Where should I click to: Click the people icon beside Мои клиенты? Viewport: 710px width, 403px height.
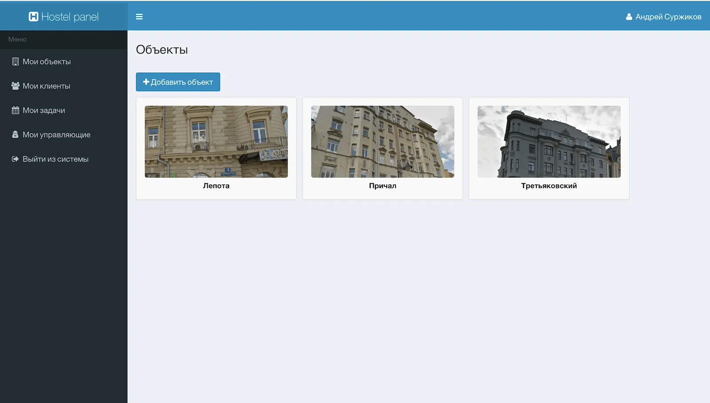click(x=16, y=86)
